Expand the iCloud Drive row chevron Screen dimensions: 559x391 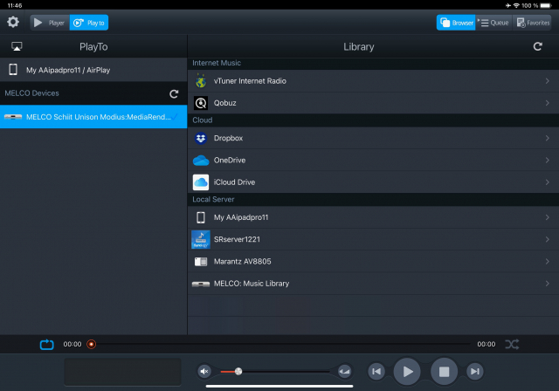pyautogui.click(x=548, y=182)
